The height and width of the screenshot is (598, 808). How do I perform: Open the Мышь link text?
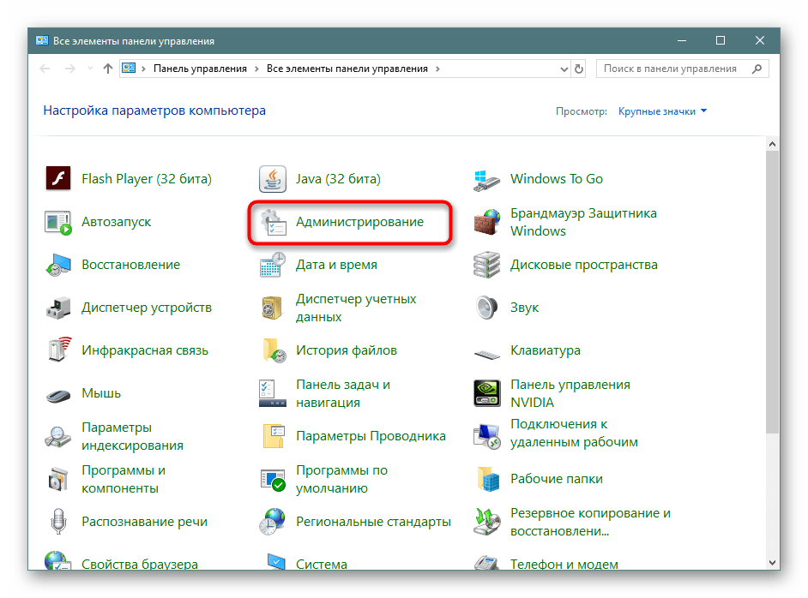pos(101,393)
